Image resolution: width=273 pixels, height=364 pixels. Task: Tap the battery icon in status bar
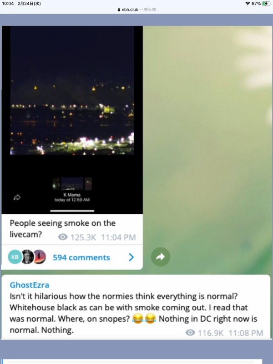point(266,4)
